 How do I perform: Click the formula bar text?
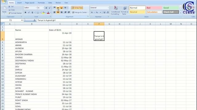click(46, 20)
